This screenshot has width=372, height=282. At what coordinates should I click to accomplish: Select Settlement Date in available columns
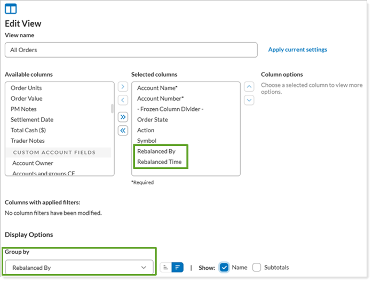click(32, 119)
